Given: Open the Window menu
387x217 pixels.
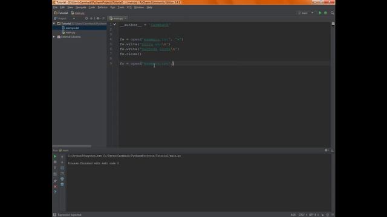Looking at the screenshot, I should [x=139, y=7].
